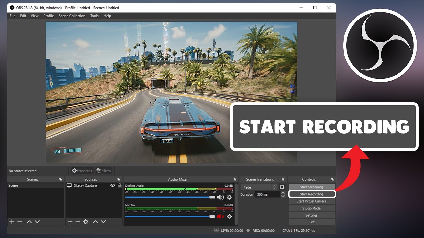Select the Display Capture source row
The width and height of the screenshot is (424, 238).
(x=94, y=186)
